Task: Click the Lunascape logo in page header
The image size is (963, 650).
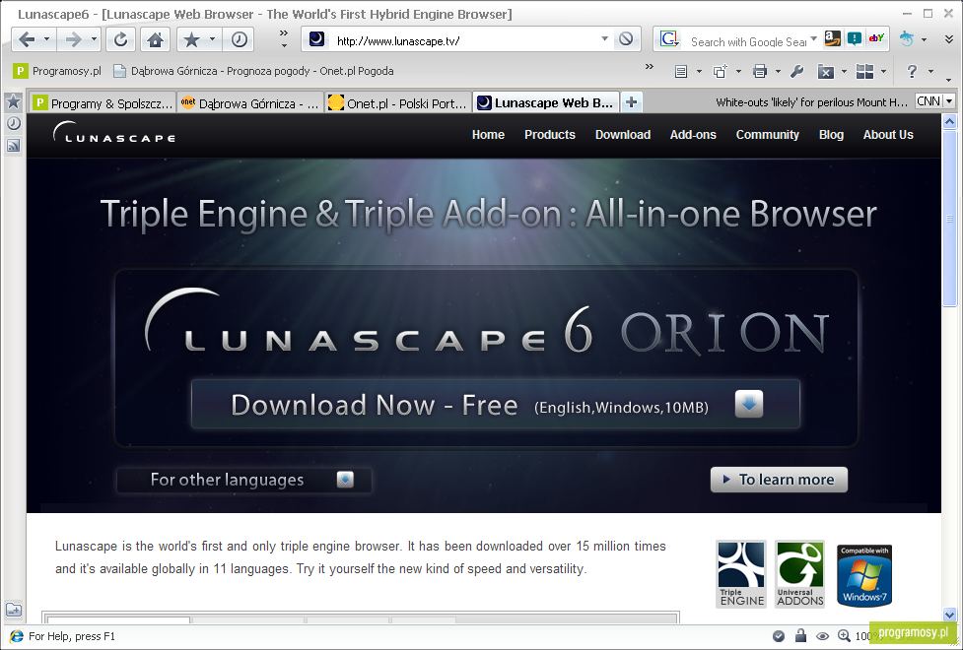Action: click(x=114, y=133)
